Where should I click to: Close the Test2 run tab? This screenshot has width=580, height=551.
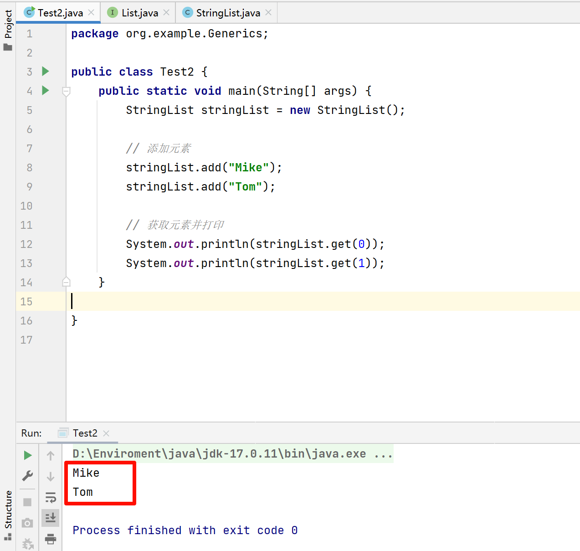click(106, 433)
